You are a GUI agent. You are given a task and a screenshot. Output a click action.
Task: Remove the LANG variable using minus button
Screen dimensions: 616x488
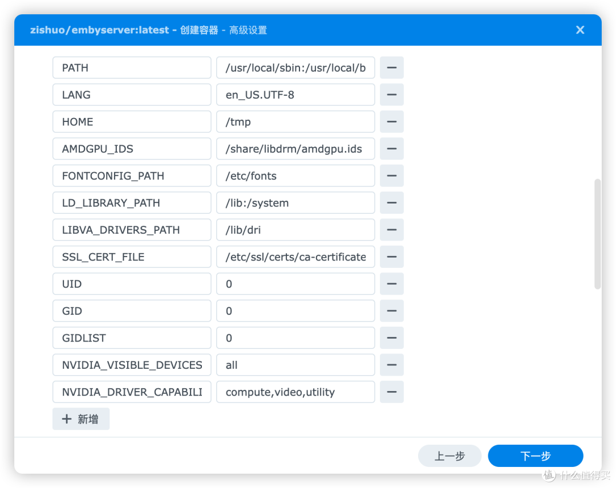tap(392, 95)
